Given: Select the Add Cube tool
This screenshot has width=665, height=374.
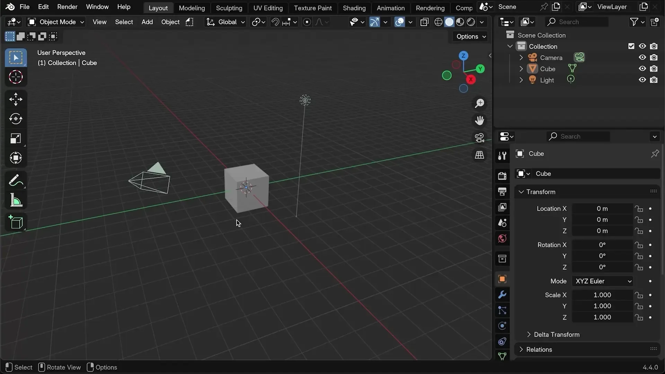Looking at the screenshot, I should 16,222.
